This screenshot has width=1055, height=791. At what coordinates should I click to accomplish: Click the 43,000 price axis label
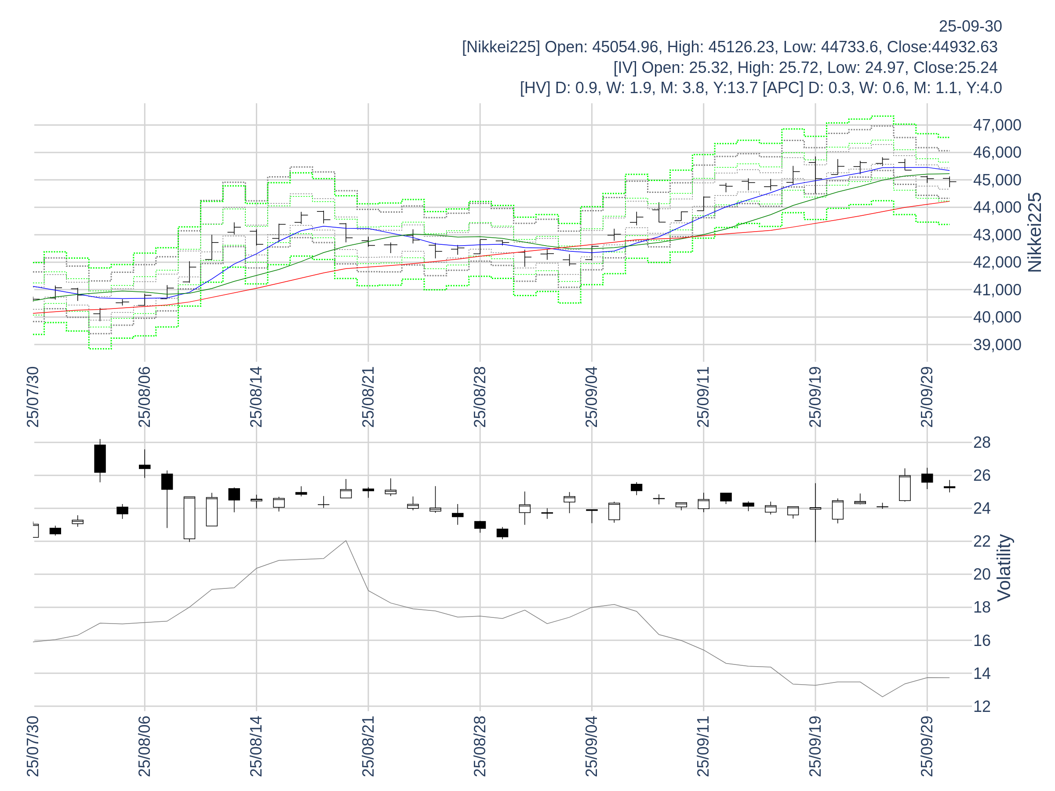[997, 235]
